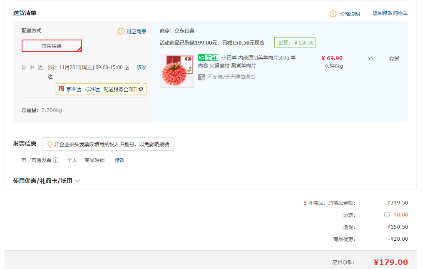This screenshot has height=269, width=430.
Task: Click 修改 beside the delivery time
Action: click(x=141, y=67)
